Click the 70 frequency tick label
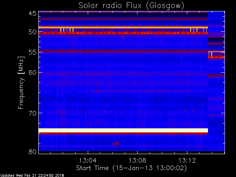Image resolution: width=236 pixels, height=177 pixels. click(x=32, y=113)
